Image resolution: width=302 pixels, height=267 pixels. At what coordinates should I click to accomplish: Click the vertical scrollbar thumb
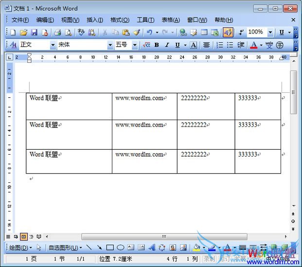click(293, 92)
